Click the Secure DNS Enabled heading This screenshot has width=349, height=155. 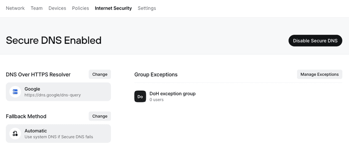click(x=54, y=41)
